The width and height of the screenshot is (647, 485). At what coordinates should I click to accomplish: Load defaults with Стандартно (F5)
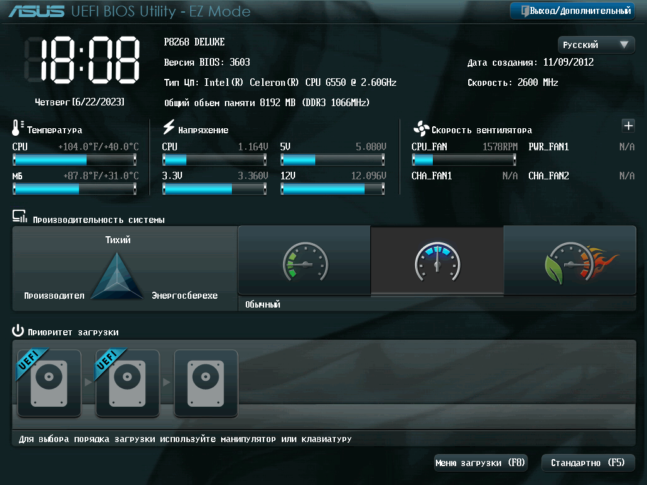tap(588, 463)
